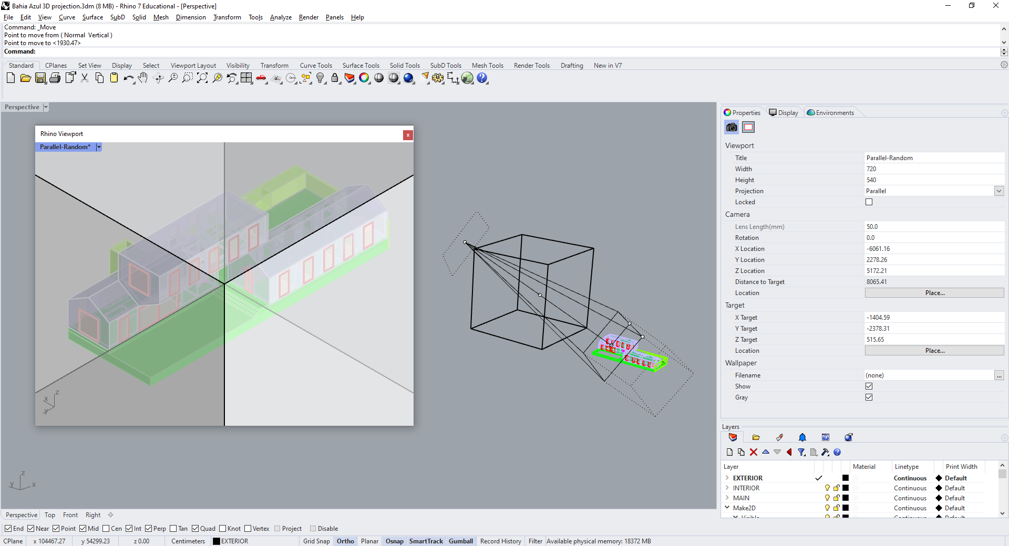
Task: Delete layer with the red X icon
Action: tap(754, 452)
